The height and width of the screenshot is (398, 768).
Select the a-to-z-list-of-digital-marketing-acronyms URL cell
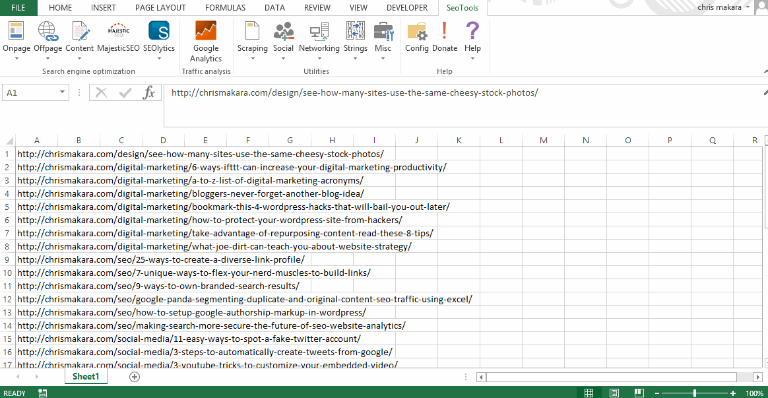[191, 180]
